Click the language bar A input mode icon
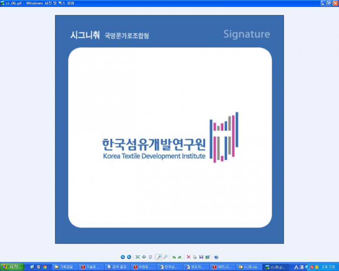 tap(296, 268)
